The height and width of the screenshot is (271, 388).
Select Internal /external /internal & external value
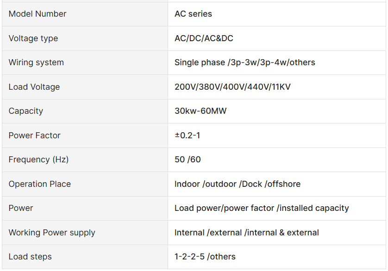(x=246, y=233)
